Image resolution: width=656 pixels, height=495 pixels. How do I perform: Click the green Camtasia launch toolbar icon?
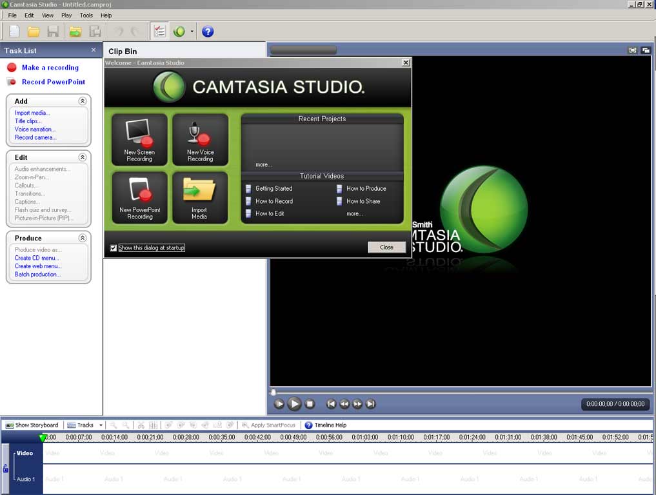click(x=179, y=32)
